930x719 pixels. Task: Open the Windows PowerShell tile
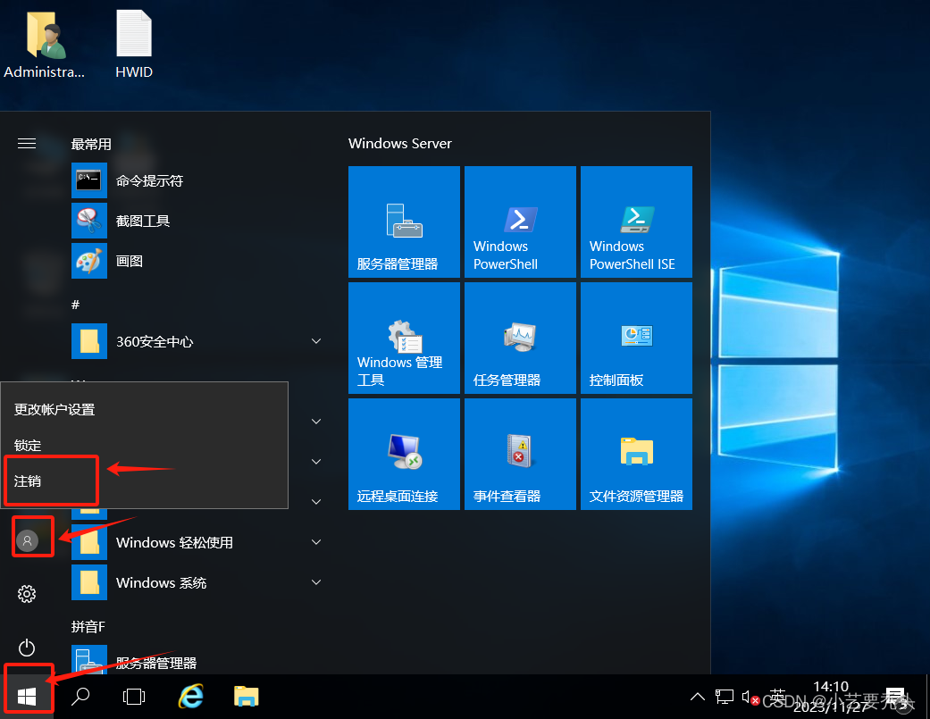520,222
